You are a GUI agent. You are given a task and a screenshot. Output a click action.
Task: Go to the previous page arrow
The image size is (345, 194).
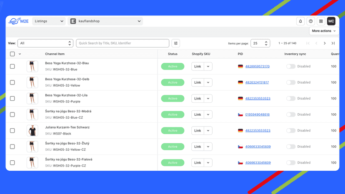pyautogui.click(x=316, y=43)
